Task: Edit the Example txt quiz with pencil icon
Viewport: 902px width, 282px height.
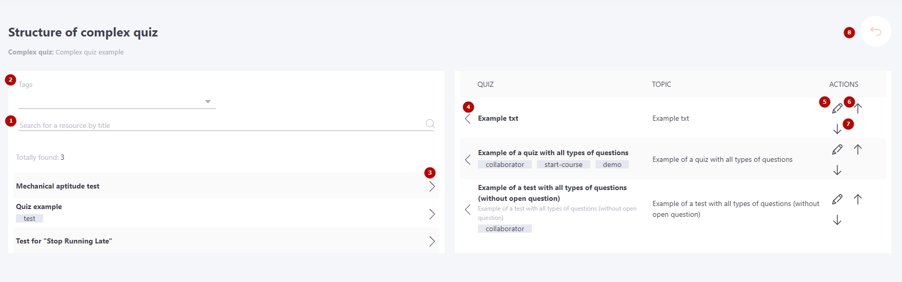Action: [837, 108]
